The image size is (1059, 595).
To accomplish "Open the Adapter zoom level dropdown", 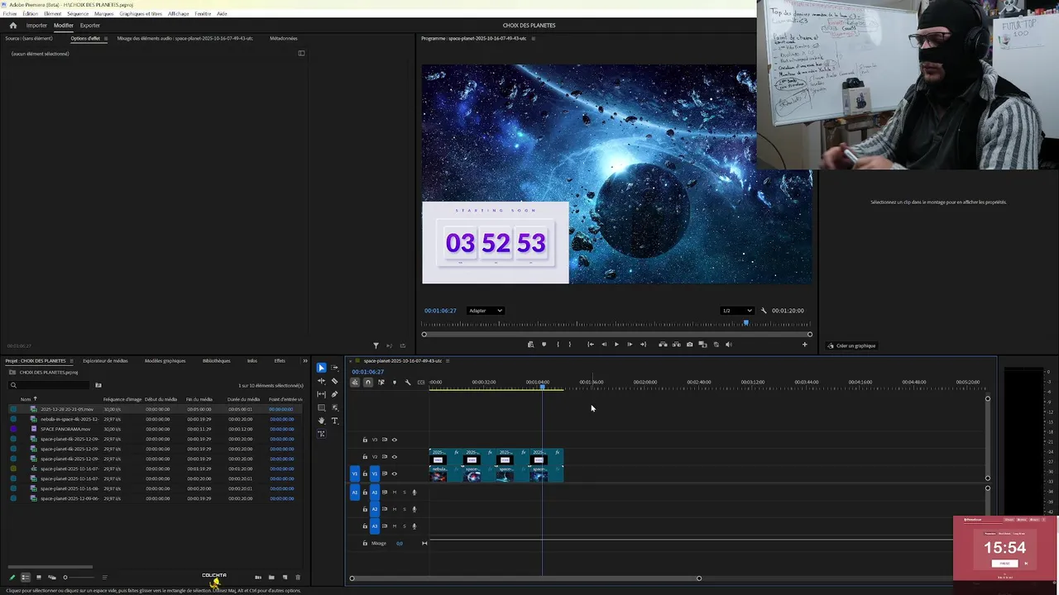I will pos(485,311).
